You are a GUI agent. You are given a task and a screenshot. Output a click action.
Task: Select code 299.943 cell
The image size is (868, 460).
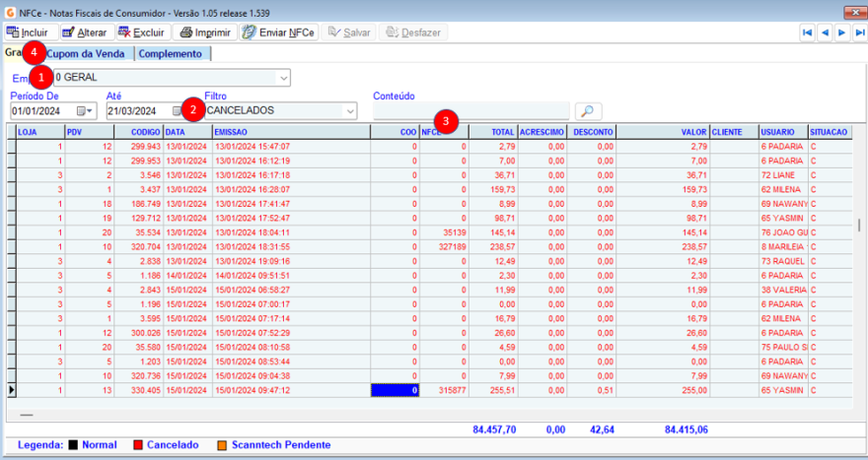pos(139,147)
